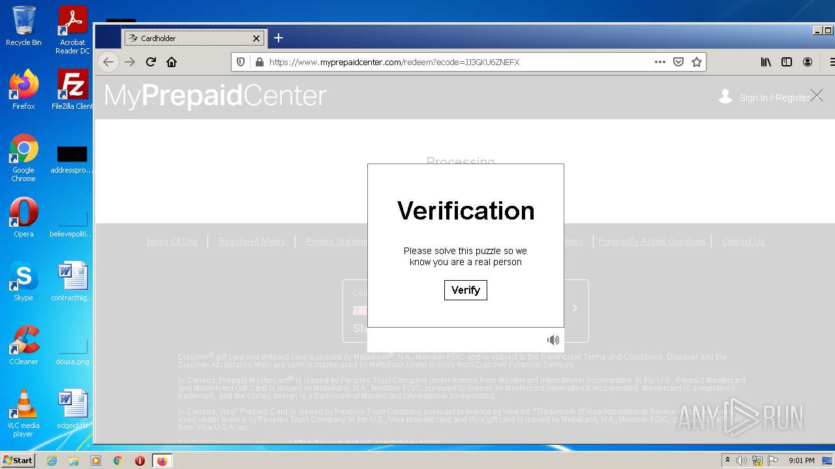Open Sign In / Register link
Viewport: 835px width, 469px height.
pyautogui.click(x=774, y=98)
